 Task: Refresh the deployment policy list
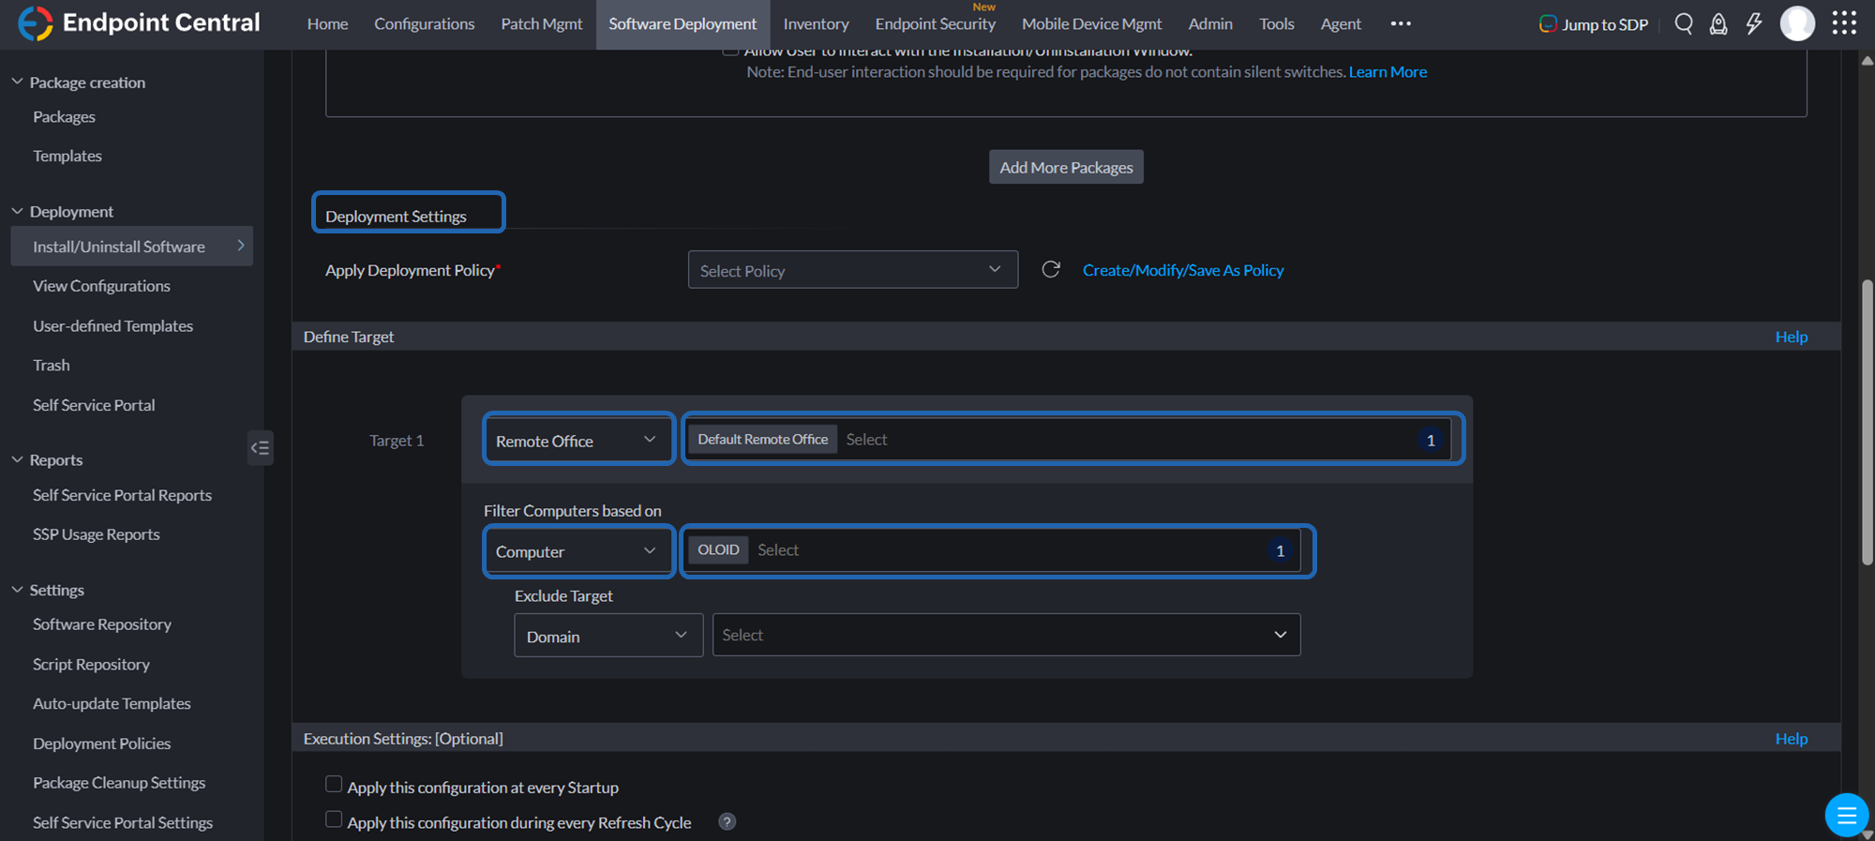click(x=1051, y=270)
